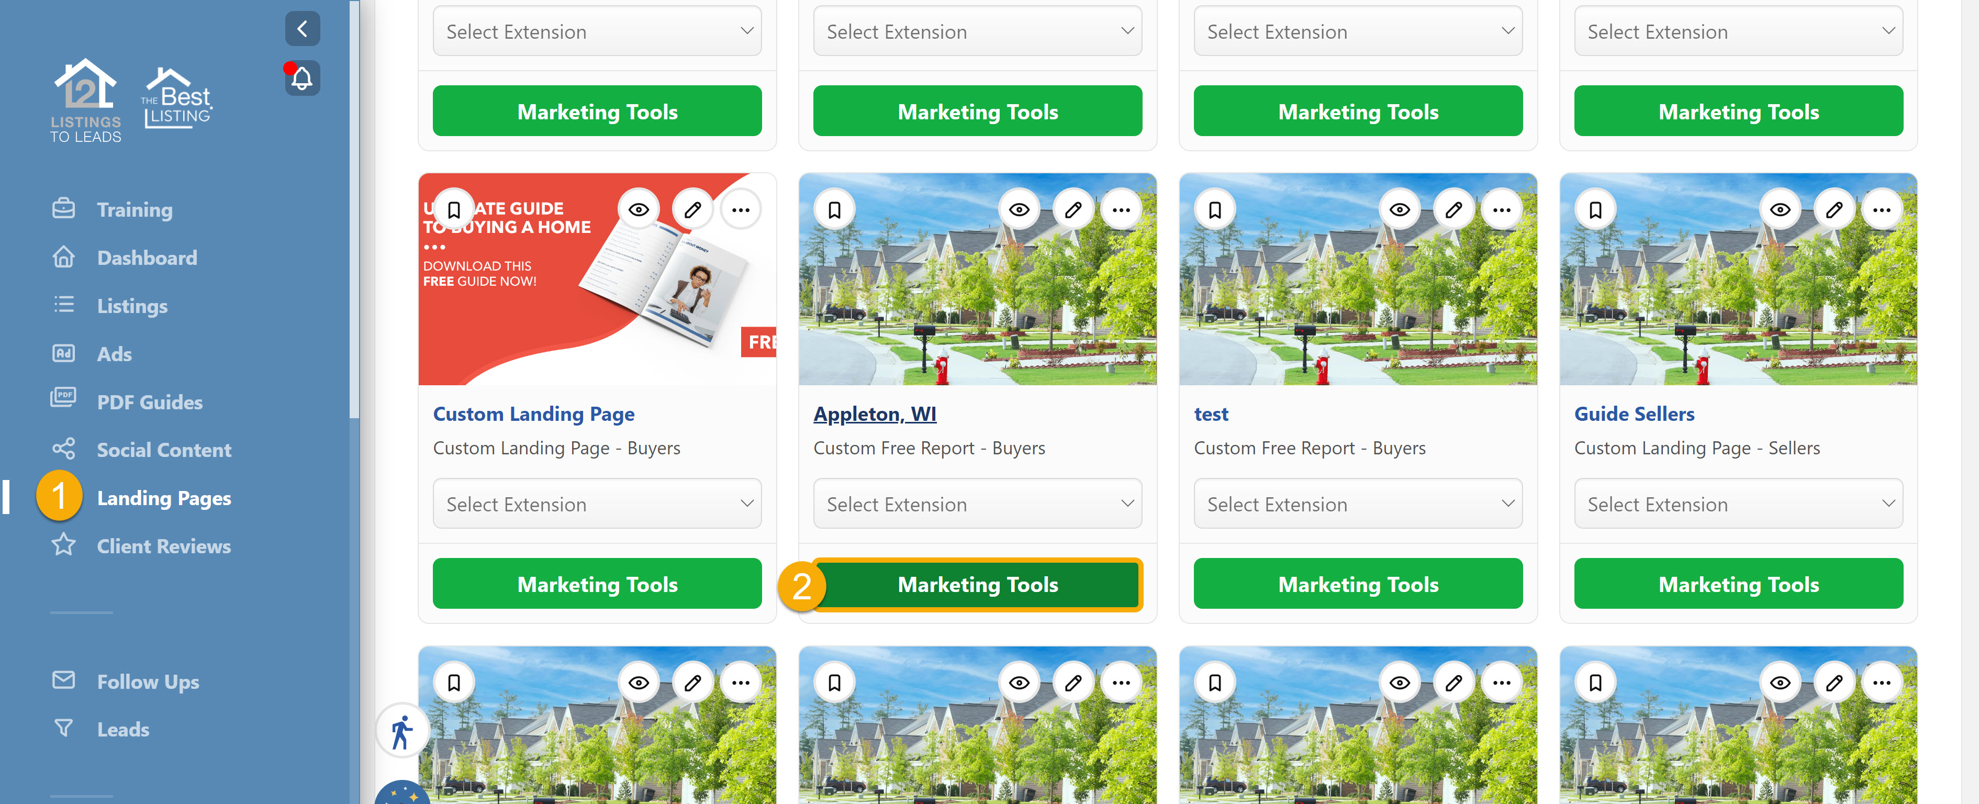Open the accessibility walking-figure widget
The image size is (1979, 804).
point(402,730)
